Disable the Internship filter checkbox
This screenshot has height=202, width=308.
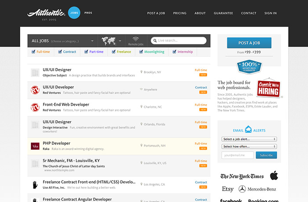click(x=175, y=52)
